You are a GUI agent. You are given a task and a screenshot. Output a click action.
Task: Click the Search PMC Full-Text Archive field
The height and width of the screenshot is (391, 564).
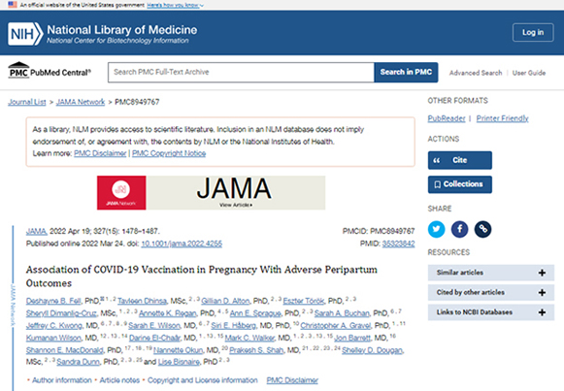click(x=241, y=72)
